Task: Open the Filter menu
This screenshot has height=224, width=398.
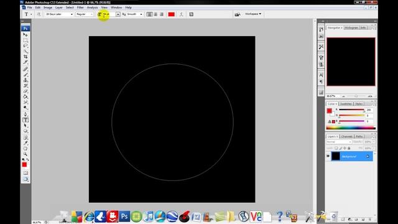Action: (80, 7)
